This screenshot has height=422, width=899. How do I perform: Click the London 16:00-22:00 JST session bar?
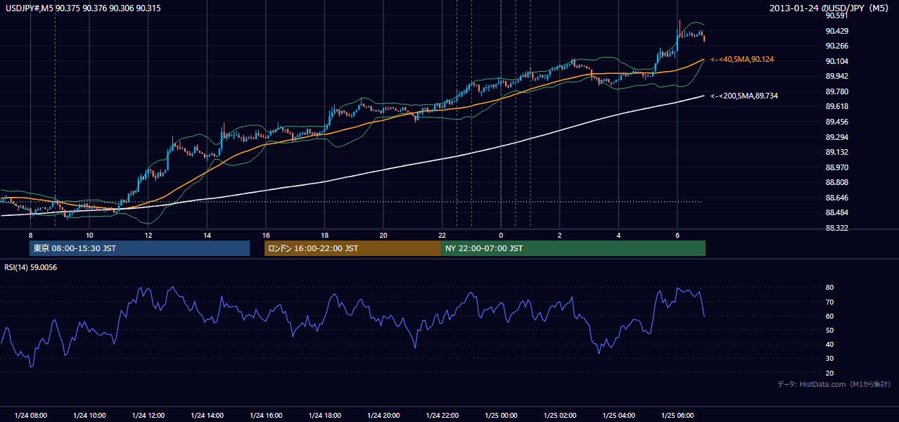tap(352, 248)
